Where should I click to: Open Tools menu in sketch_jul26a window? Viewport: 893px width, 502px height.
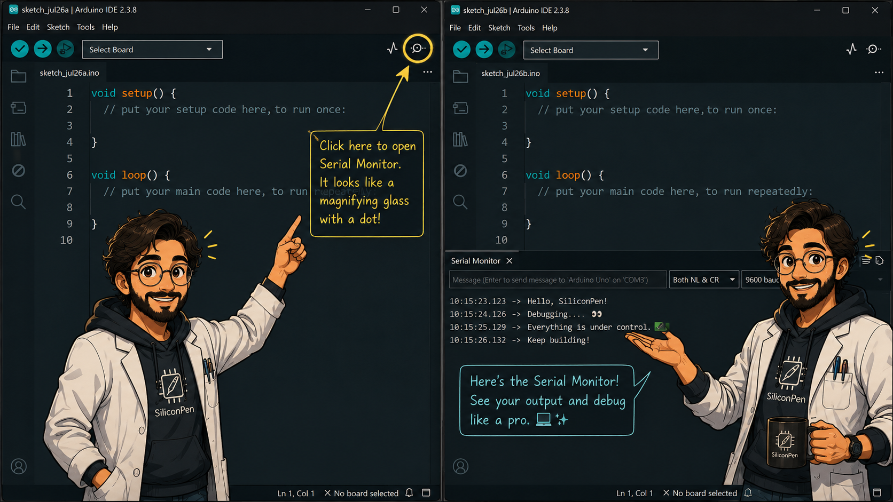point(85,27)
